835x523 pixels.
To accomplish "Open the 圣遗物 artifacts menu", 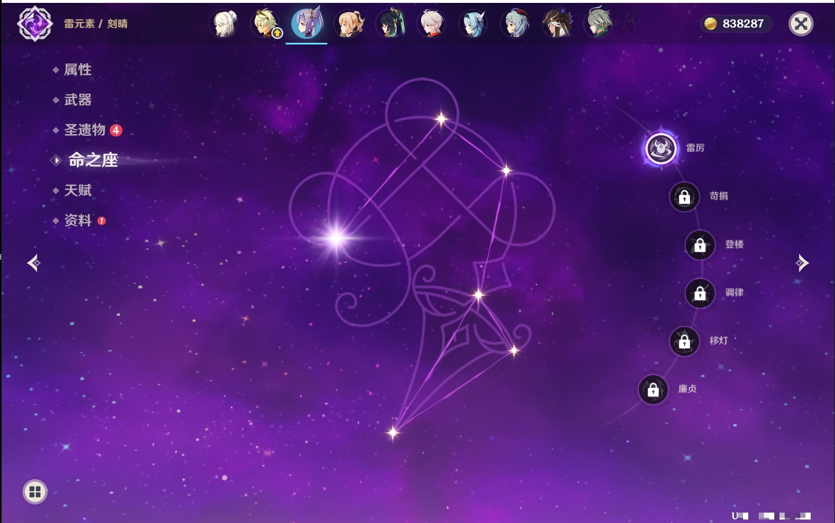I will [x=84, y=130].
